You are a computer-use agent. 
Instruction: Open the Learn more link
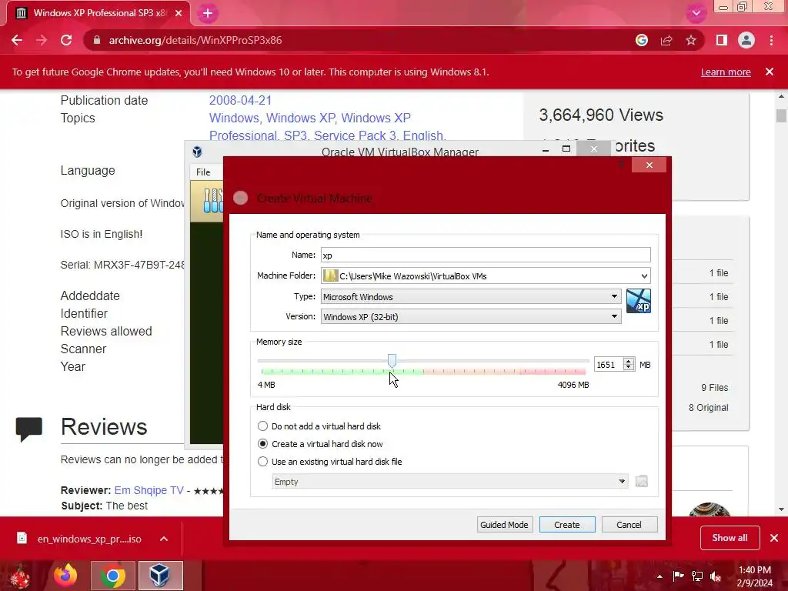pyautogui.click(x=726, y=72)
